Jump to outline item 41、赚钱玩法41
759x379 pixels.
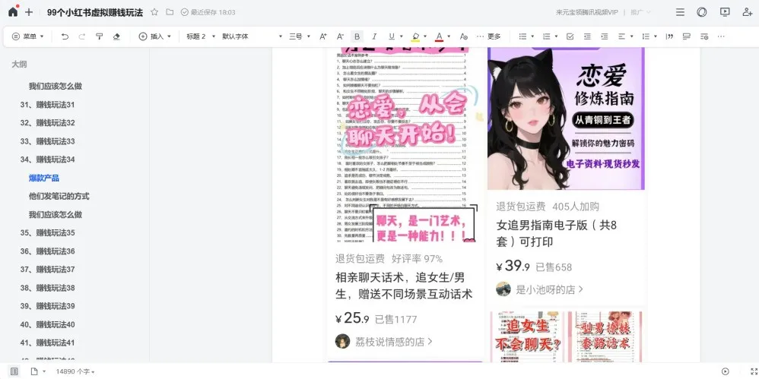click(x=47, y=343)
